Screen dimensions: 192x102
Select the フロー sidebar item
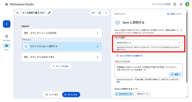pyautogui.click(x=7, y=47)
